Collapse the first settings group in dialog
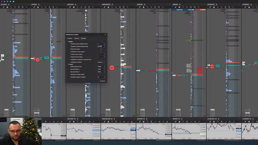258x145 pixels. 68,41
